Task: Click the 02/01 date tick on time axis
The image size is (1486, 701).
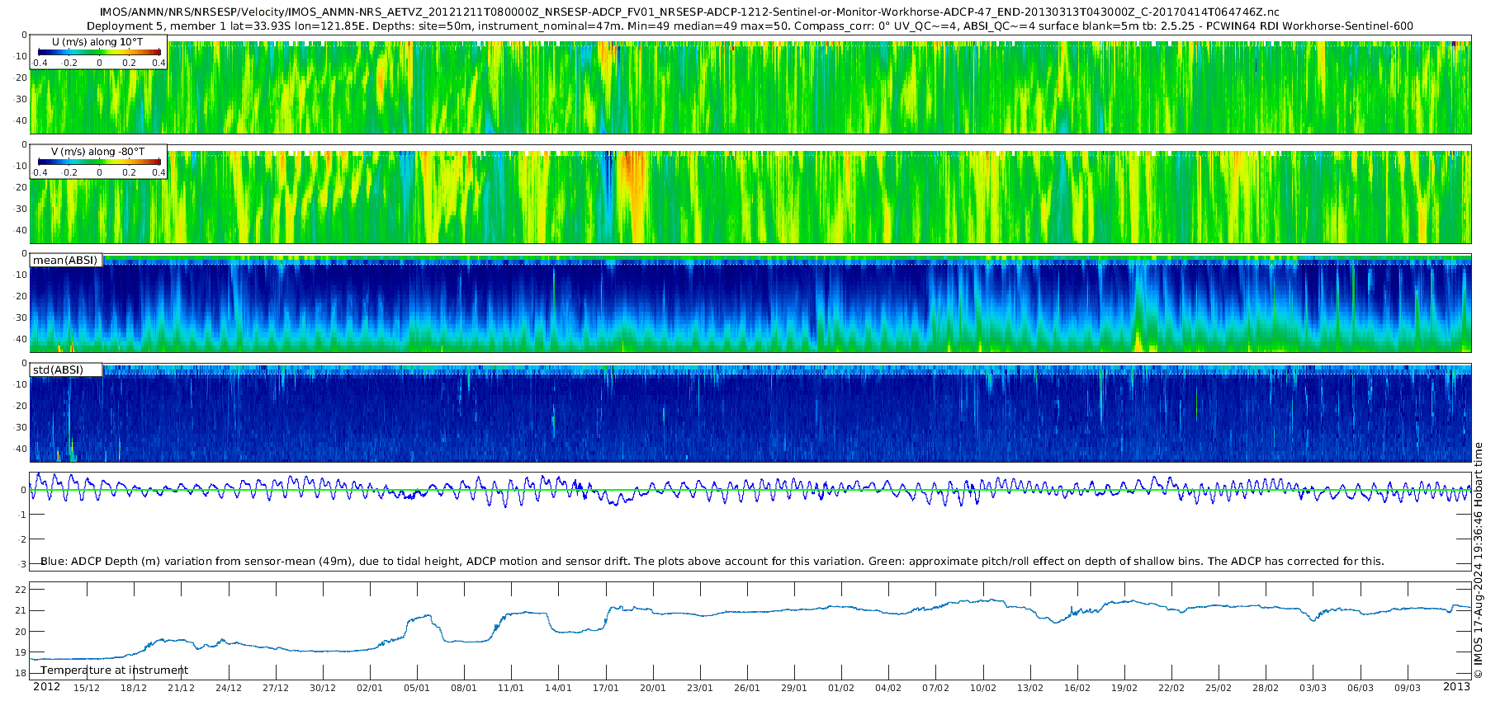Action: [370, 688]
